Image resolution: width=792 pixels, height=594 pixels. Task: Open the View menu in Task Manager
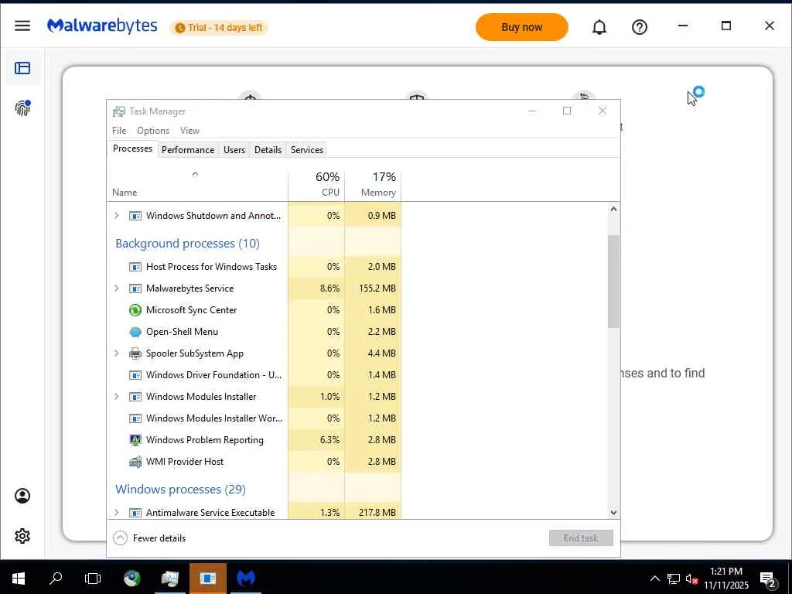click(x=190, y=130)
